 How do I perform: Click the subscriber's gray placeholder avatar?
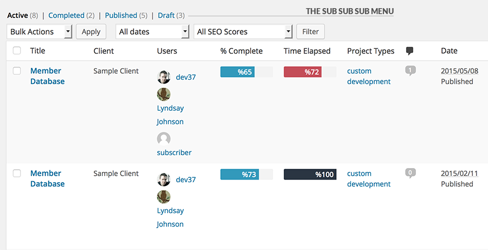tap(164, 139)
